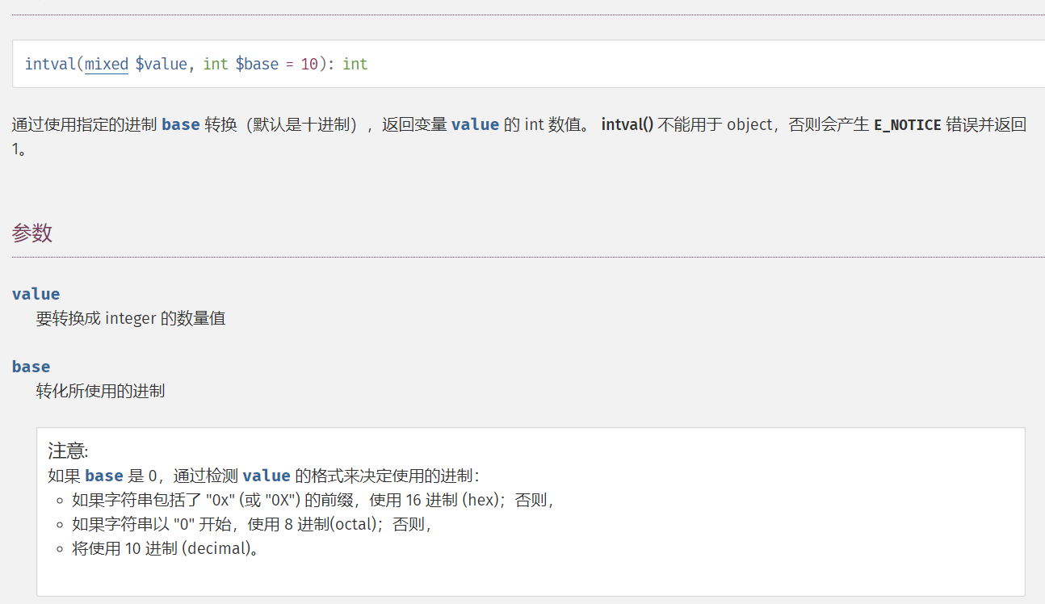Open the underlined "mixed" type link
Viewport: 1045px width, 604px height.
pyautogui.click(x=107, y=64)
